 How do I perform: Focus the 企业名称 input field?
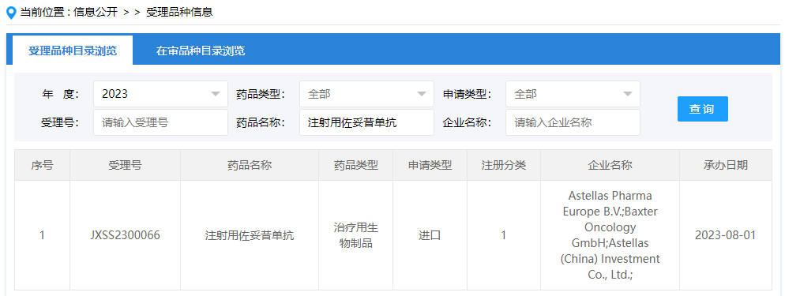pyautogui.click(x=573, y=122)
